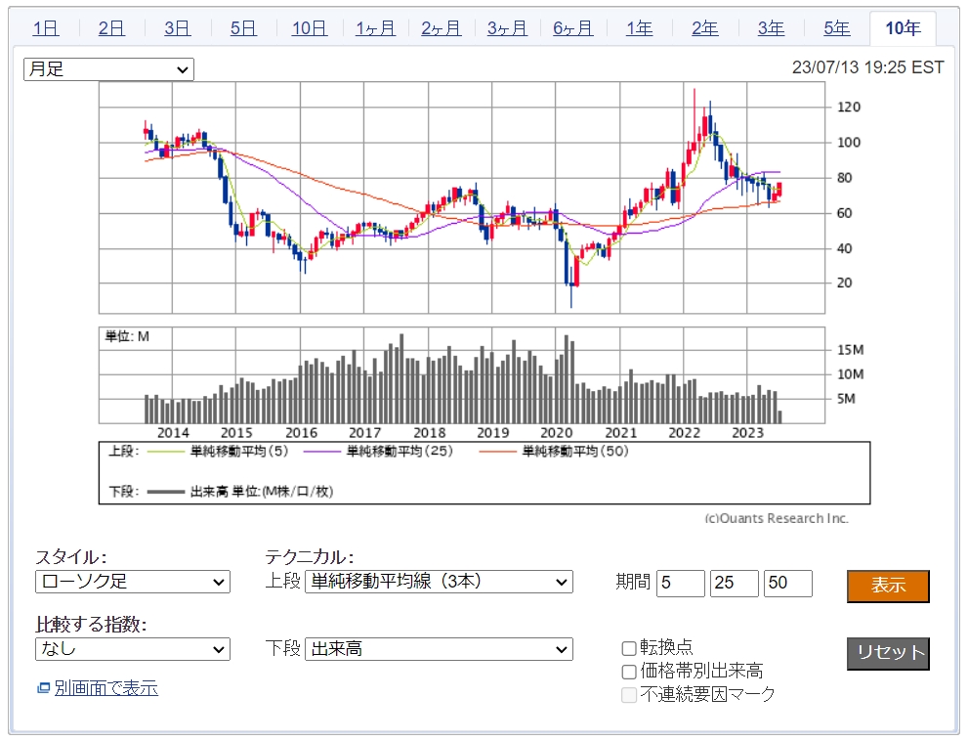Select the 3ヶ月 period tab
The height and width of the screenshot is (741, 968).
[507, 28]
